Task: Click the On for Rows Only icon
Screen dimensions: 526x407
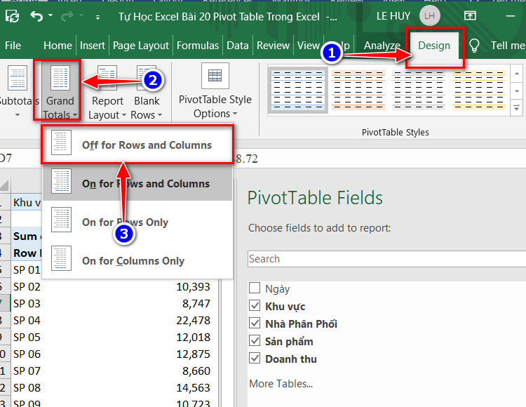Action: pyautogui.click(x=62, y=220)
